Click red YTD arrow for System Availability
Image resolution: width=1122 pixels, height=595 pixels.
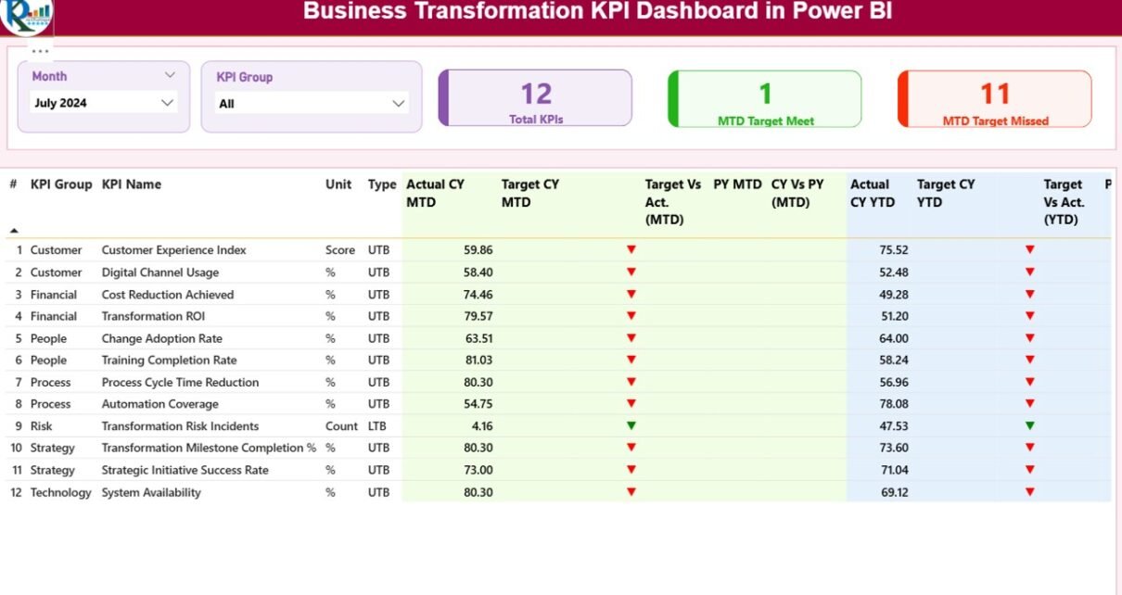(1029, 492)
